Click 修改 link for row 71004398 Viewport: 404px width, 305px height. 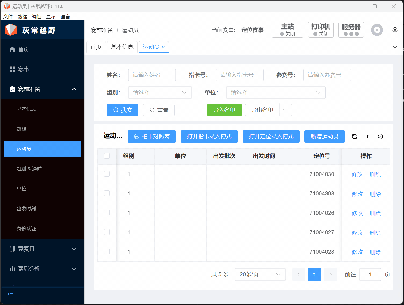tap(357, 194)
